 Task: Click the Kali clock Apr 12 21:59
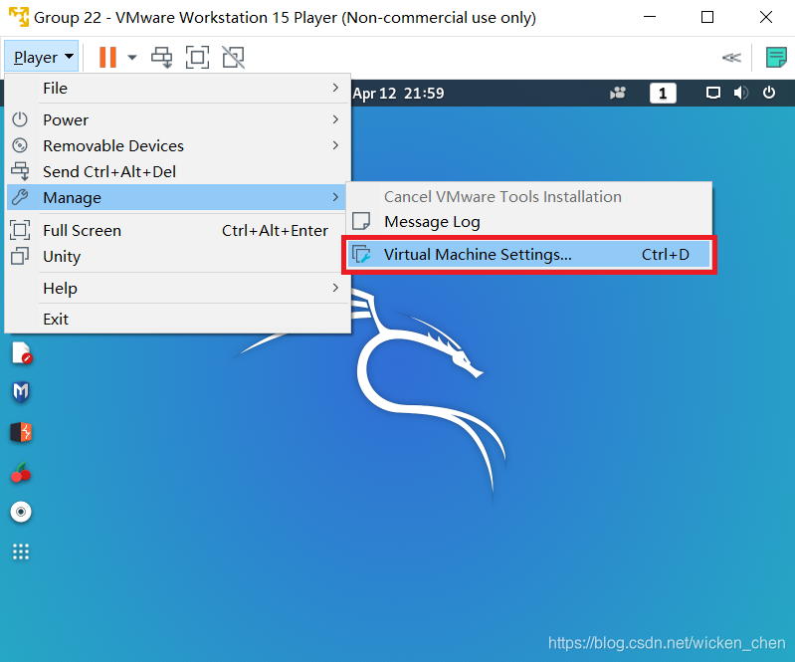point(399,94)
